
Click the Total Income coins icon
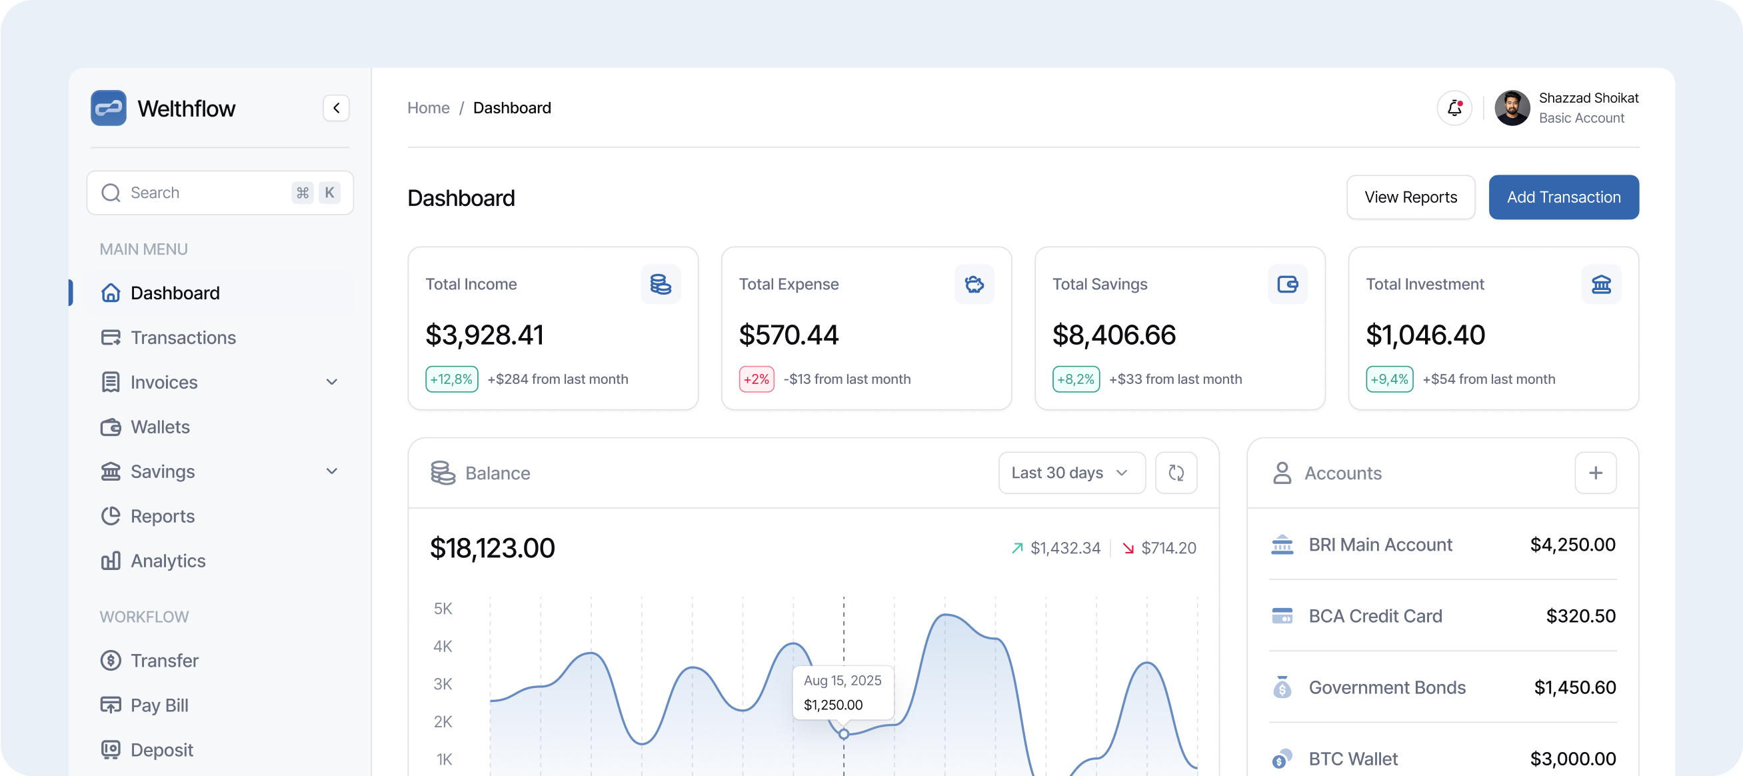tap(661, 284)
